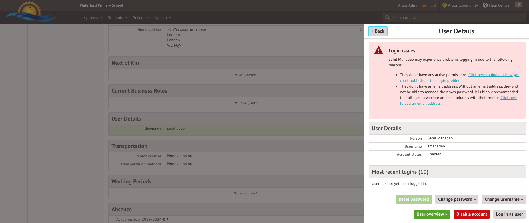Expand the School dropdown menu
Screen dimensions: 529x223
tap(141, 17)
